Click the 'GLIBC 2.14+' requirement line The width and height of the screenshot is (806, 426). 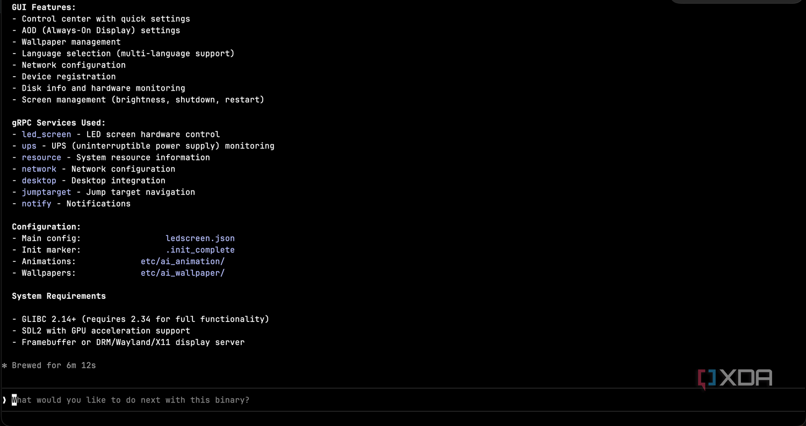tap(140, 319)
